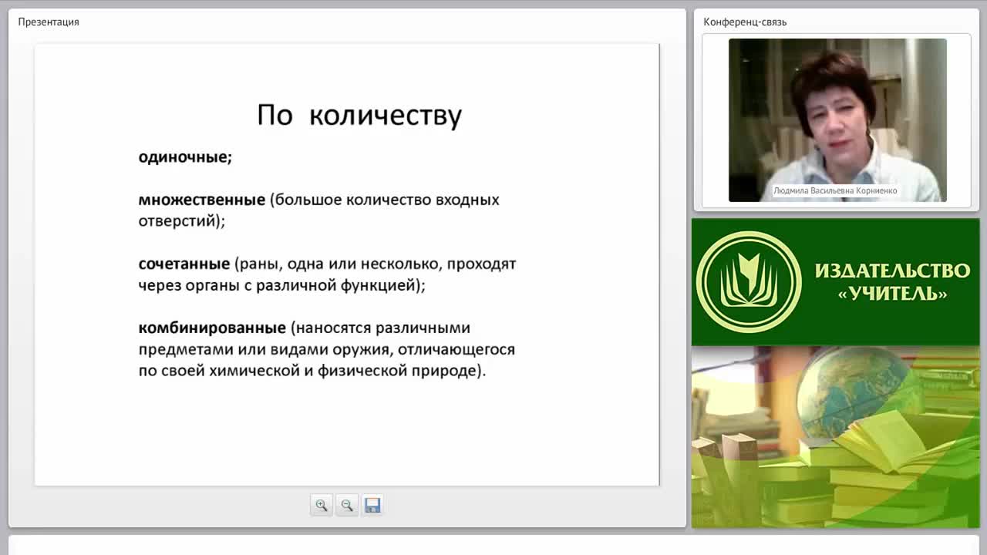987x555 pixels.
Task: Click the zoom in magnifier icon
Action: pos(322,506)
